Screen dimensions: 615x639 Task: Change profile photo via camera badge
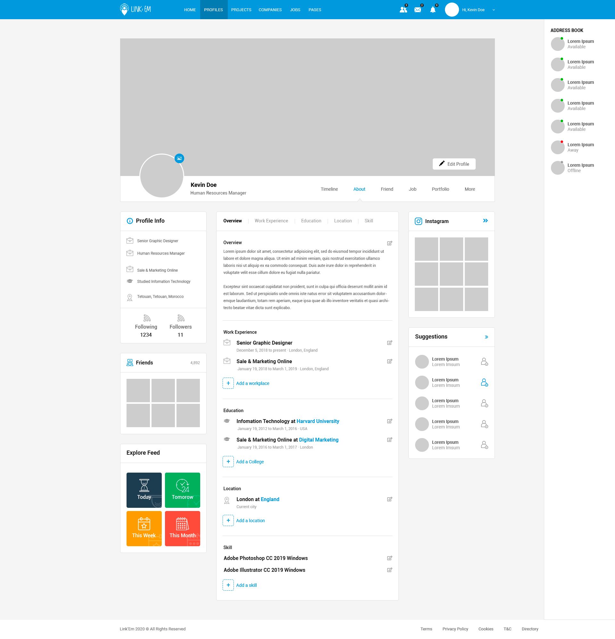tap(179, 158)
